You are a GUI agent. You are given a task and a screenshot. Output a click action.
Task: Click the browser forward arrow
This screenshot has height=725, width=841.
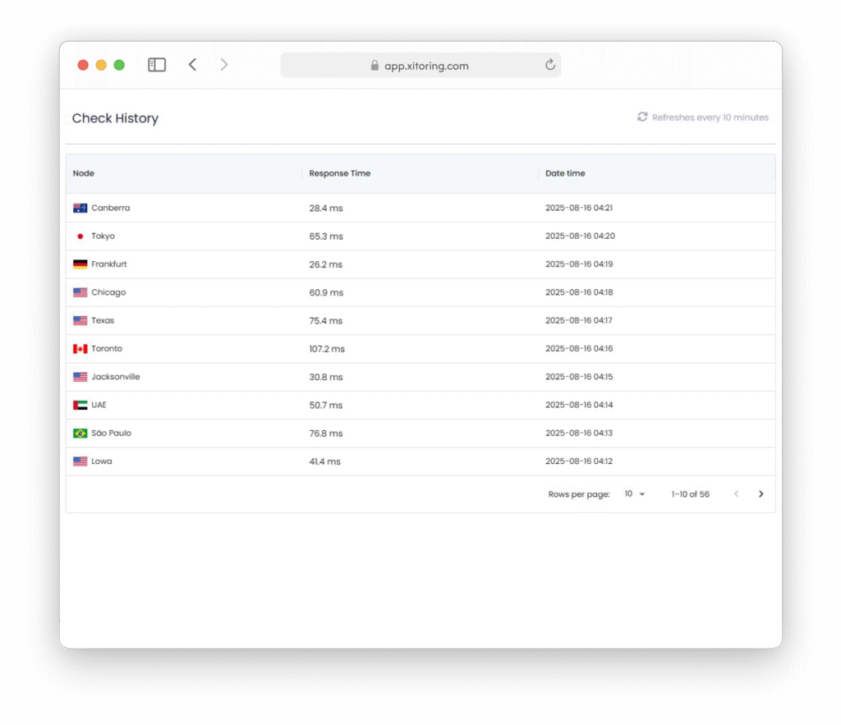[x=223, y=65]
